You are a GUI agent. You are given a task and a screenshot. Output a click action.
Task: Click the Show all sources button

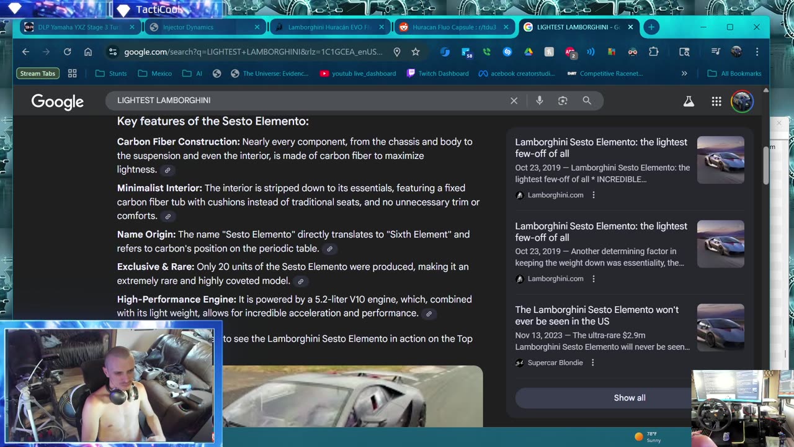click(630, 398)
